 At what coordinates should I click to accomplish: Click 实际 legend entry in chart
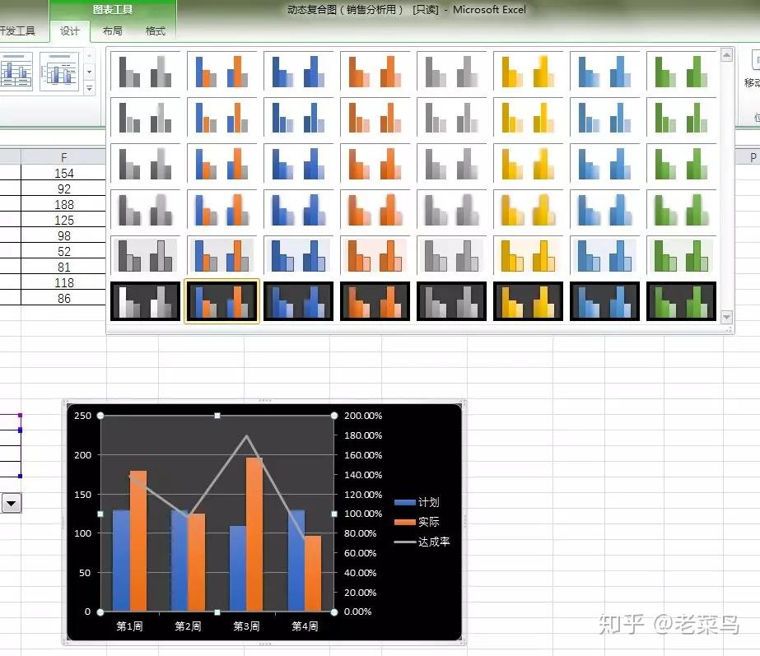click(x=417, y=522)
